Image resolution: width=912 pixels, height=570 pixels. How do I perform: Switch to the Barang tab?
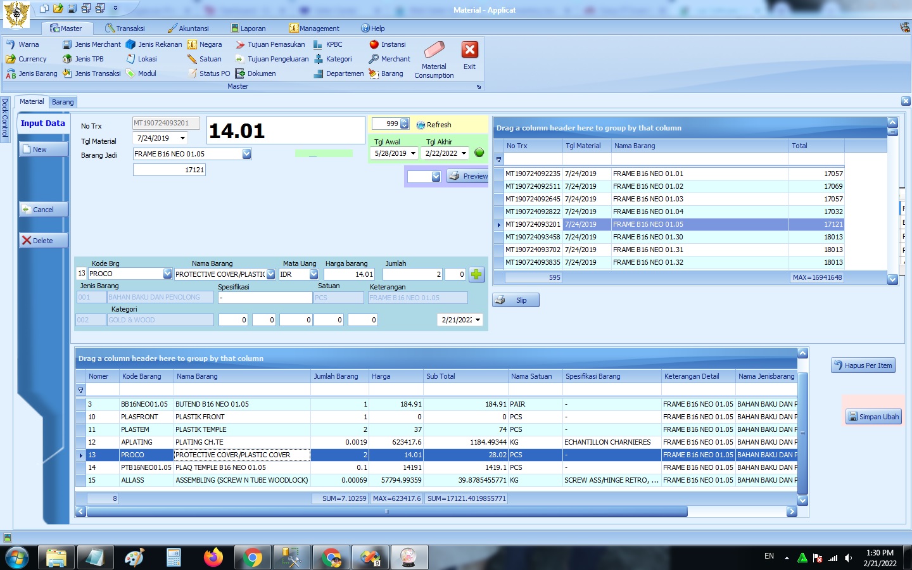coord(63,102)
